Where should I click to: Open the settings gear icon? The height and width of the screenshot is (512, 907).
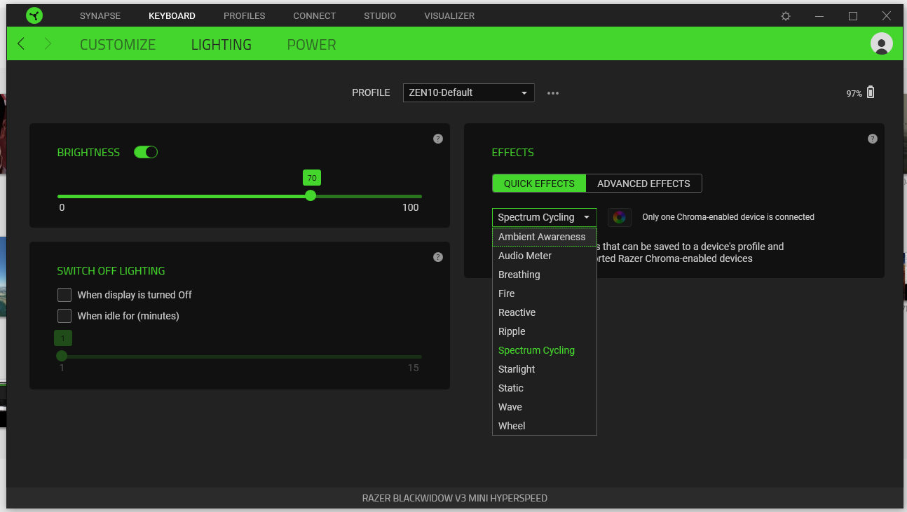click(x=786, y=16)
